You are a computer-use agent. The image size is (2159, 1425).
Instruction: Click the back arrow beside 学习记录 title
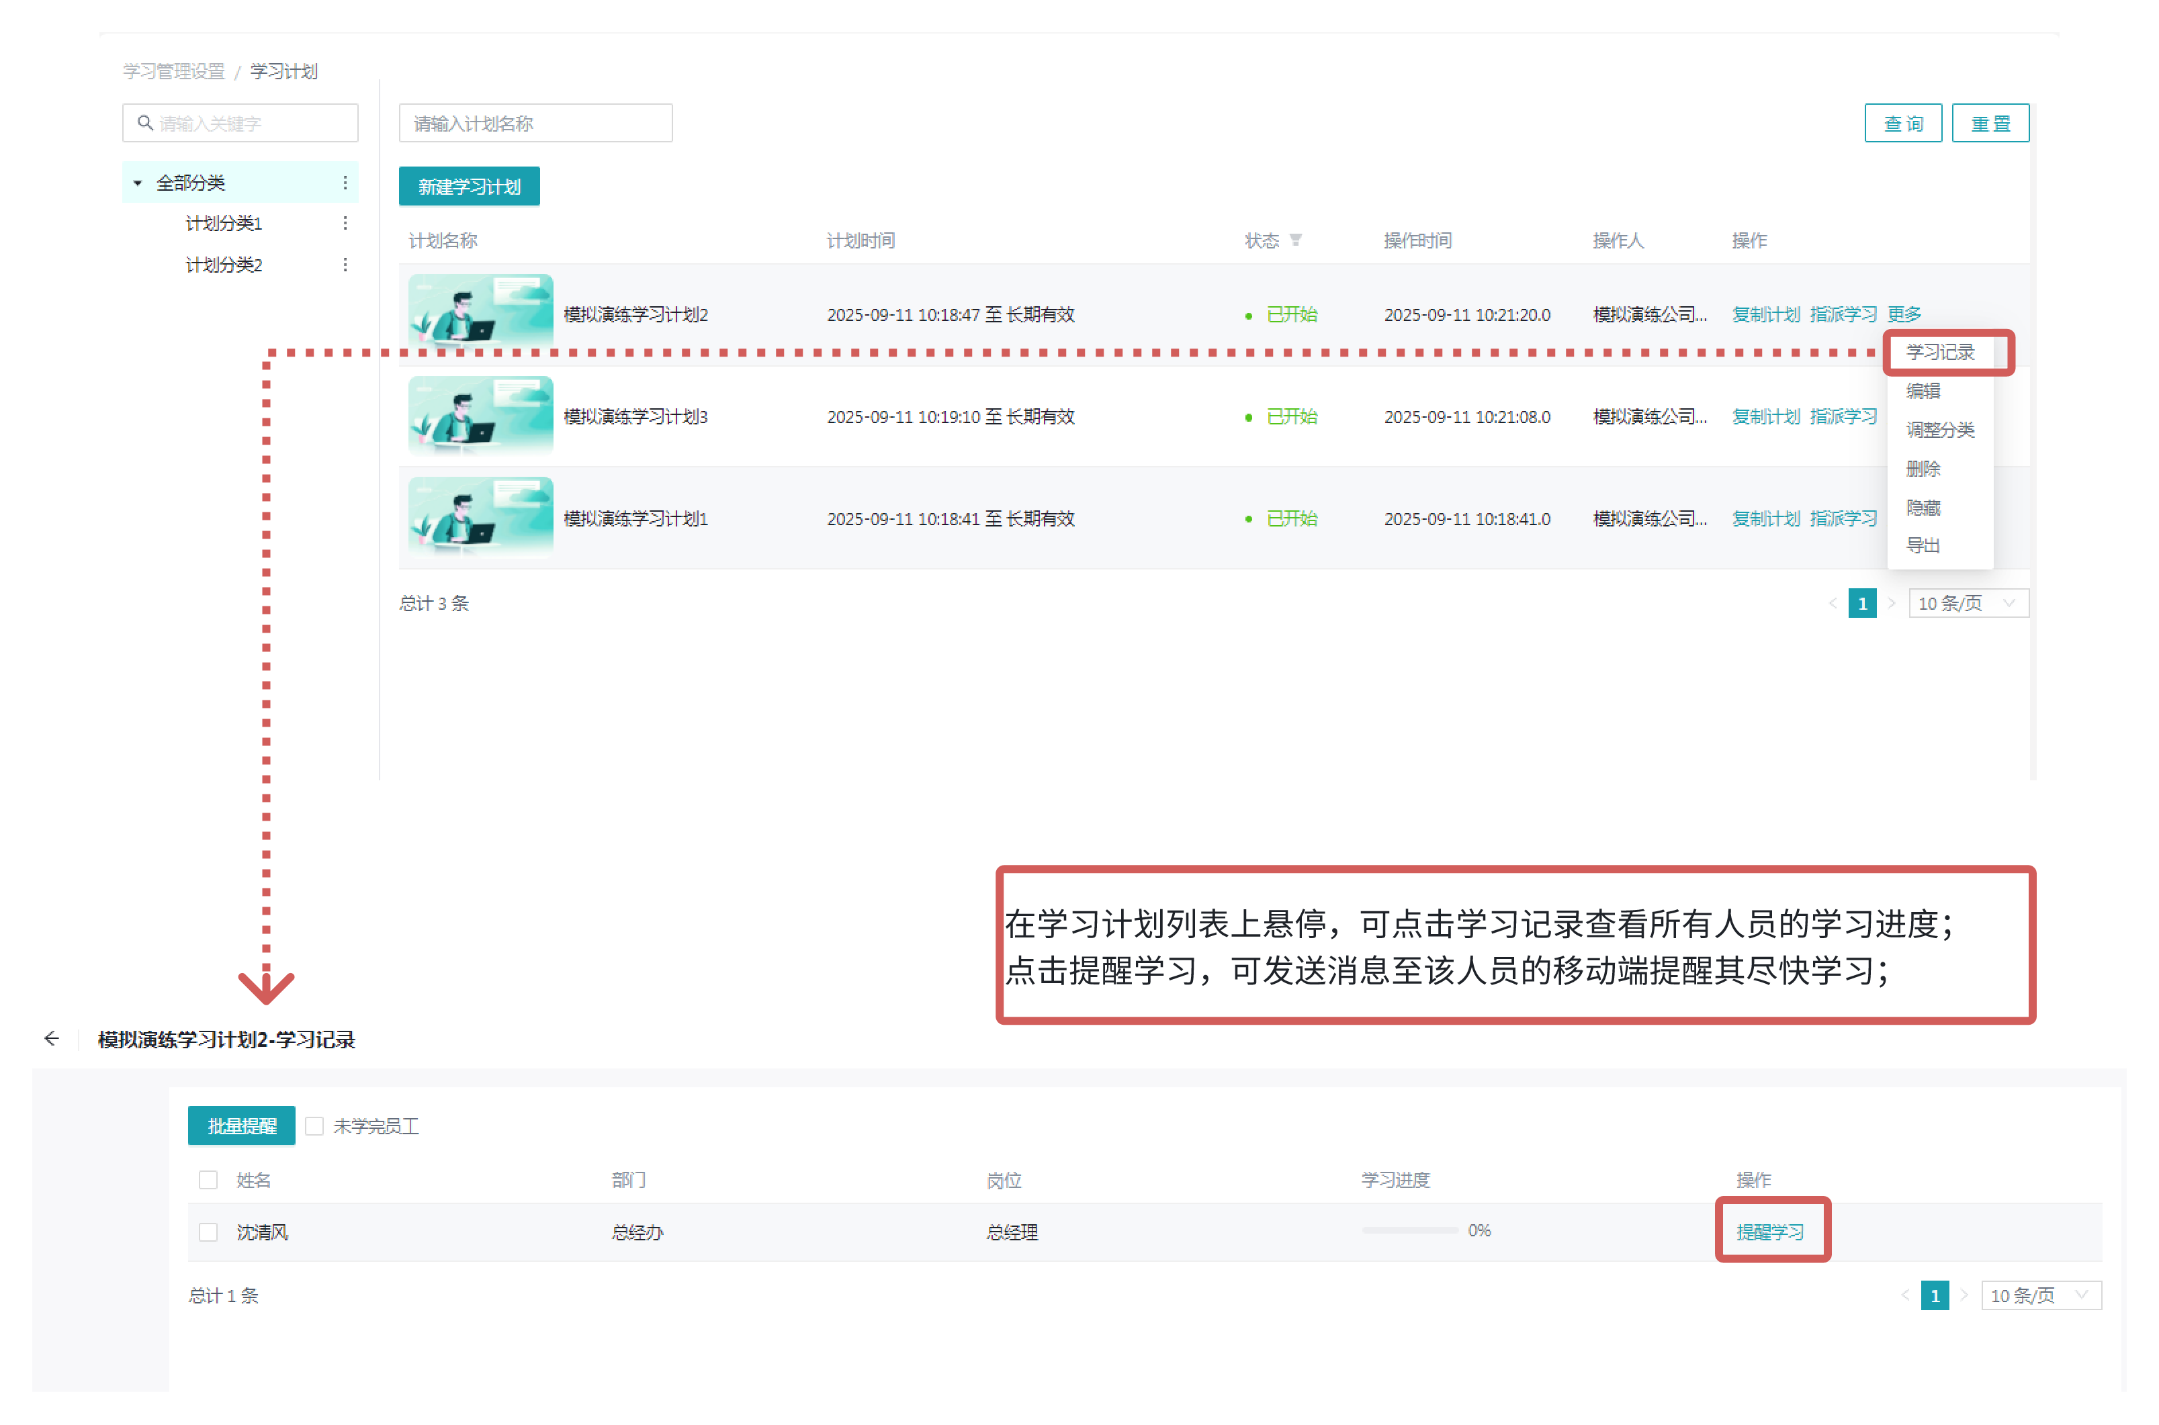[52, 1039]
